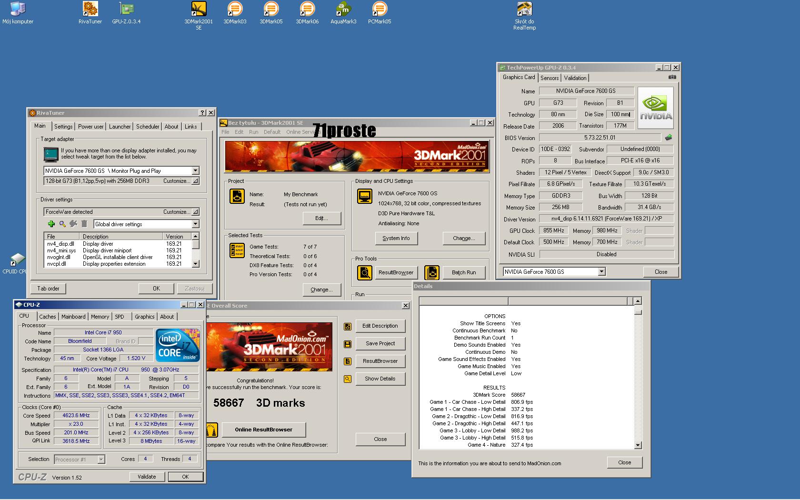Viewport: 800px width, 500px height.
Task: Open the RivaTuner desktop shortcut
Action: pyautogui.click(x=90, y=13)
